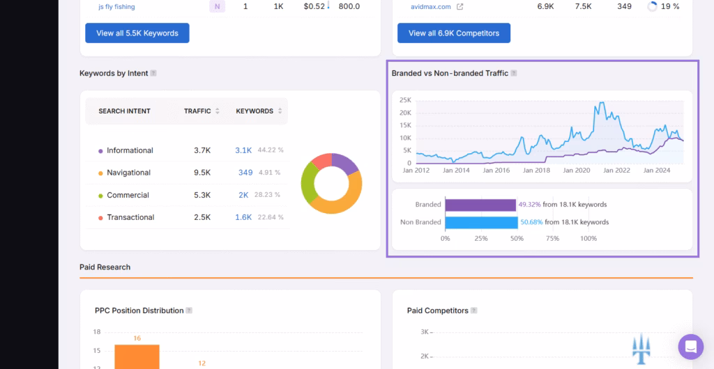Open help icon for PPC Position Distribution
714x369 pixels.
[x=189, y=311]
